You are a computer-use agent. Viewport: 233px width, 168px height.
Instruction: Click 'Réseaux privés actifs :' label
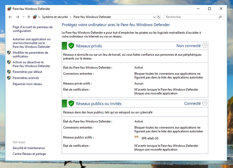[77, 84]
